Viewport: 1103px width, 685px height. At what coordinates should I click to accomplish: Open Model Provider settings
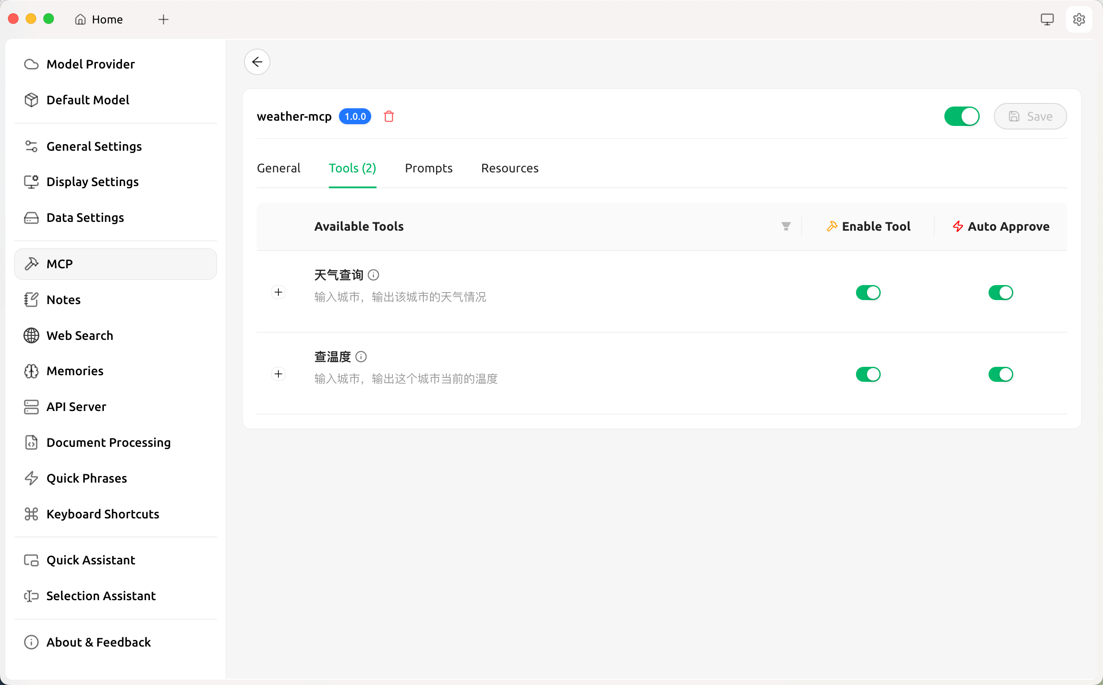pos(91,64)
